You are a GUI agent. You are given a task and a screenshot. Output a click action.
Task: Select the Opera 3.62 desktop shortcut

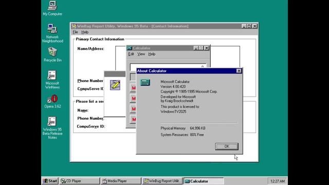(x=52, y=102)
